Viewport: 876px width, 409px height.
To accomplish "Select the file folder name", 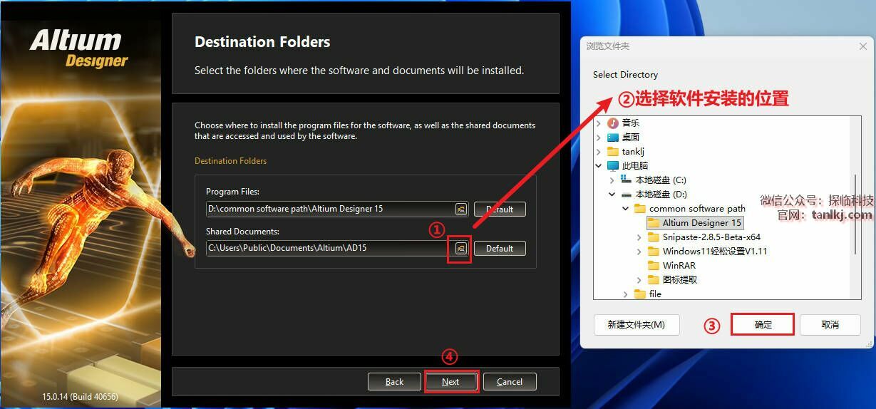I will 655,294.
